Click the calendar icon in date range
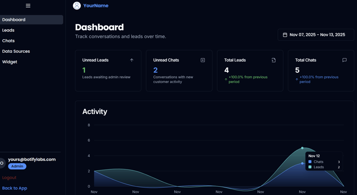Image resolution: width=357 pixels, height=195 pixels. click(x=285, y=35)
